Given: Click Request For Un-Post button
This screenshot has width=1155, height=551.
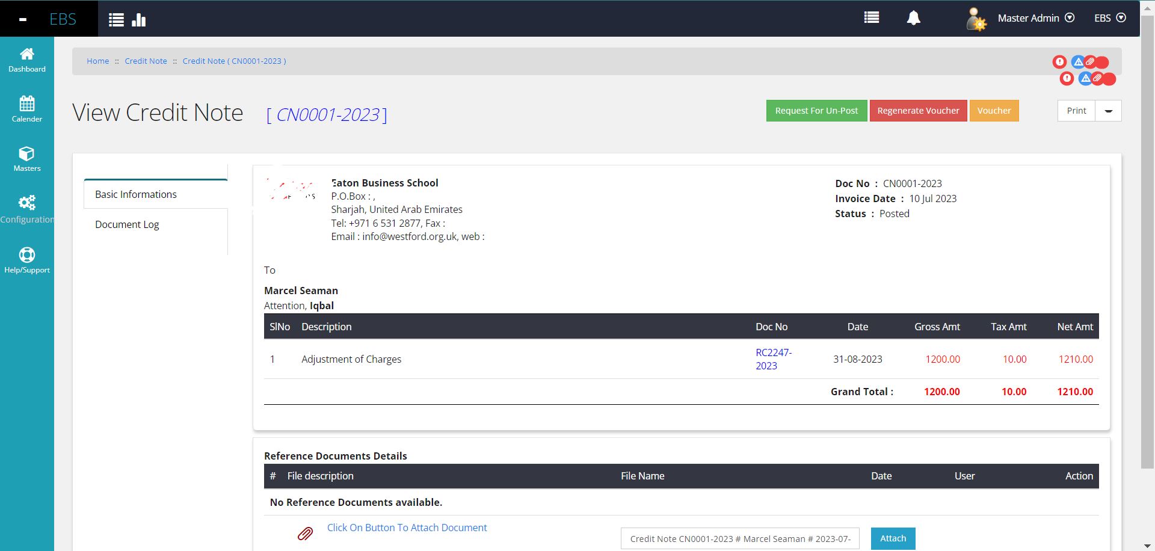Looking at the screenshot, I should click(x=816, y=111).
